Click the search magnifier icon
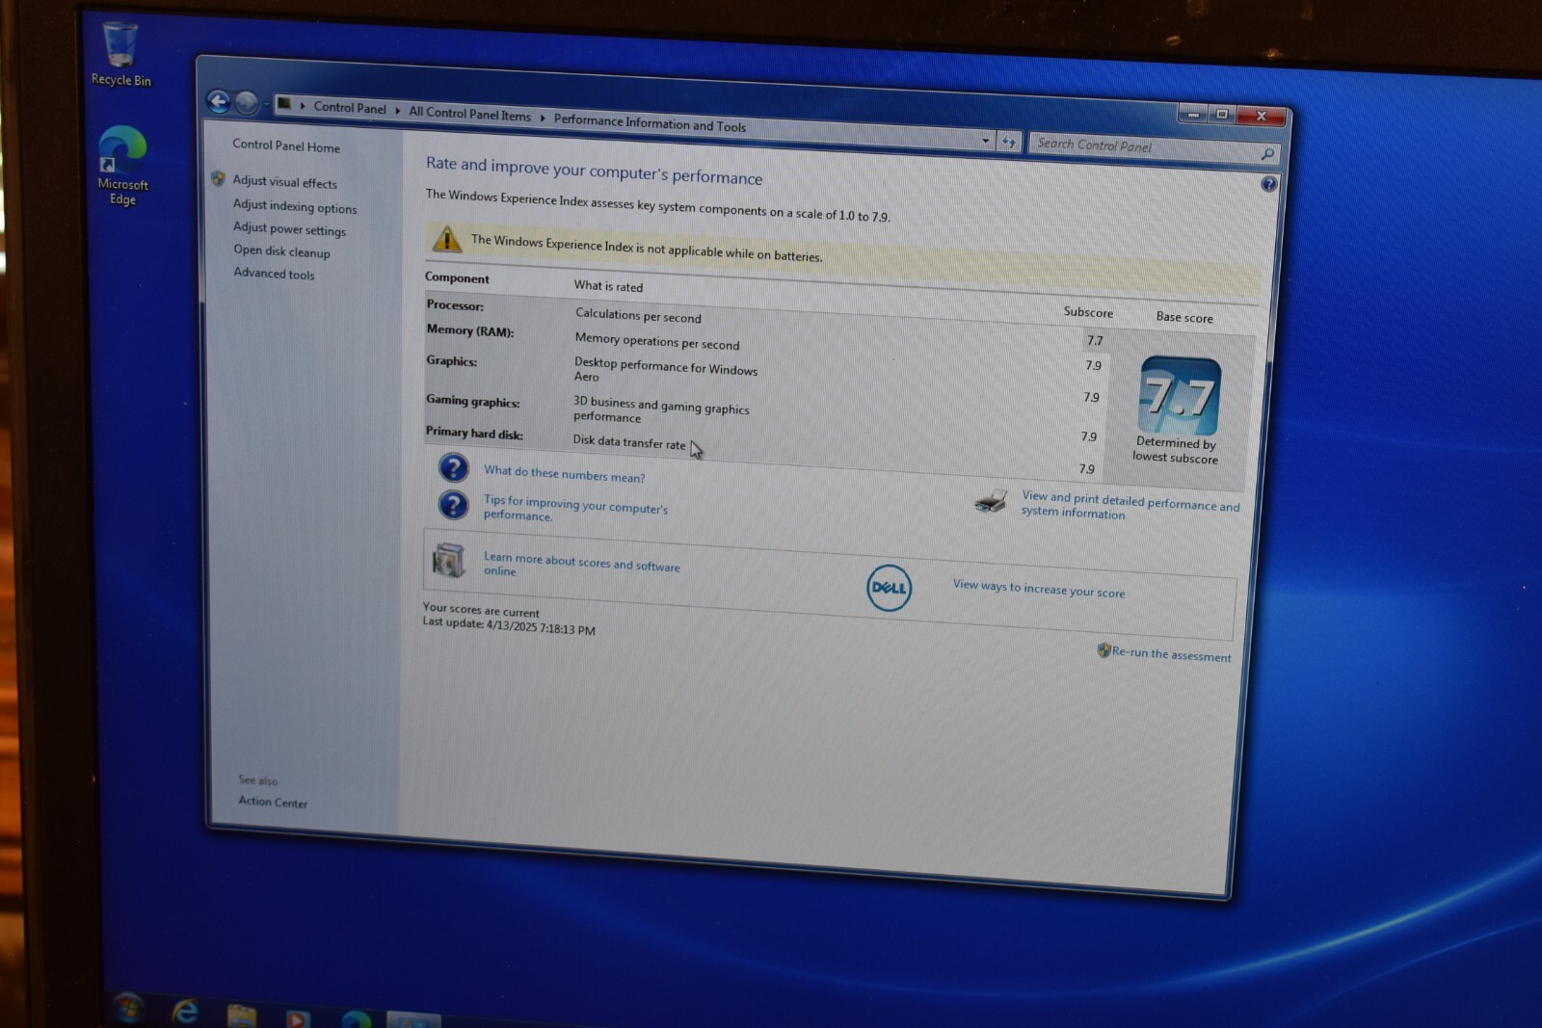Screen dimensions: 1542x1028 click(1267, 154)
